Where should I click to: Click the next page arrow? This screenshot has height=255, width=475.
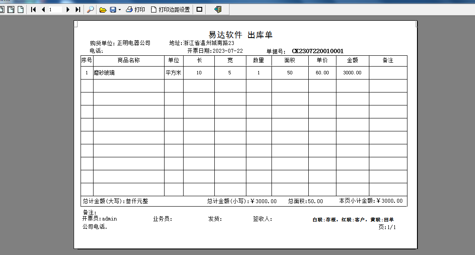pos(68,9)
